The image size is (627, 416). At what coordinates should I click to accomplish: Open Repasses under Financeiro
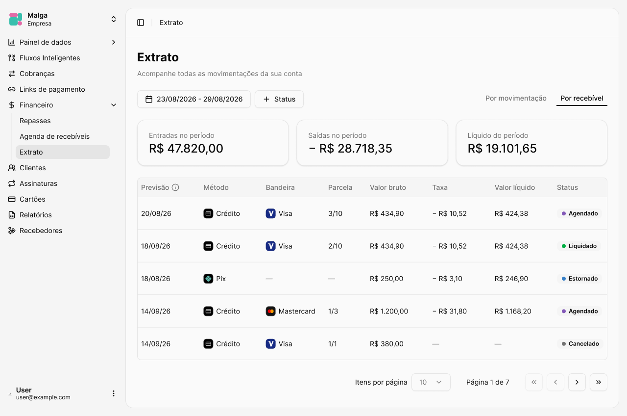click(63, 121)
